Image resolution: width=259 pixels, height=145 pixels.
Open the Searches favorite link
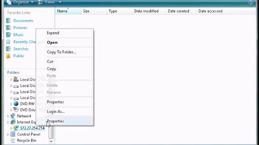[x=21, y=49]
